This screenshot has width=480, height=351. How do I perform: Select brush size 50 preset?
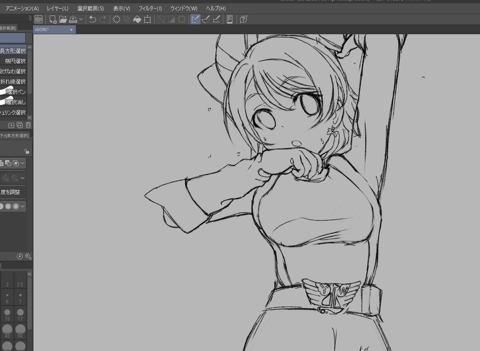[20, 331]
